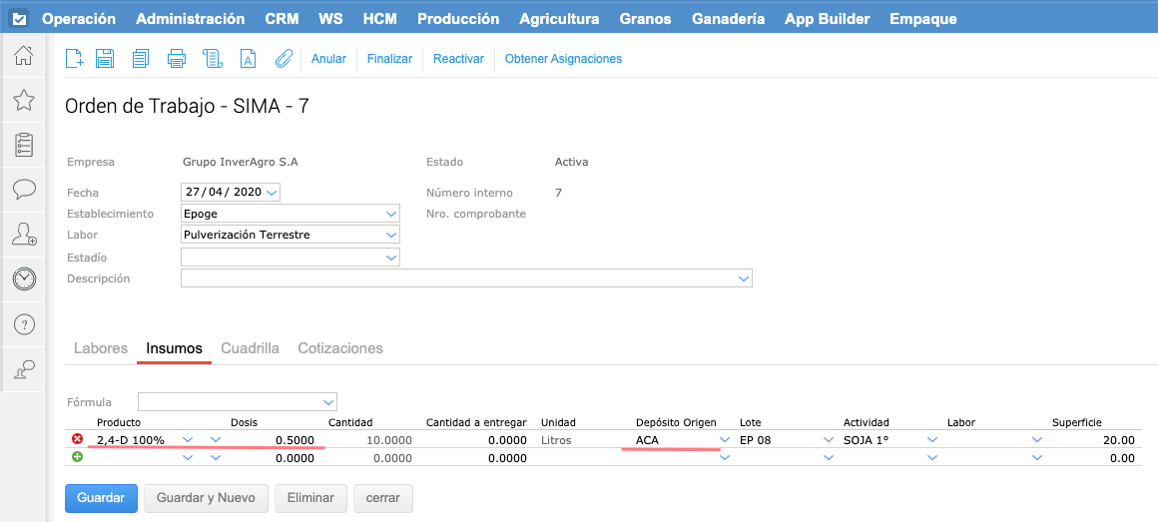Open the clock icon in sidebar
Image resolution: width=1158 pixels, height=522 pixels.
[24, 279]
